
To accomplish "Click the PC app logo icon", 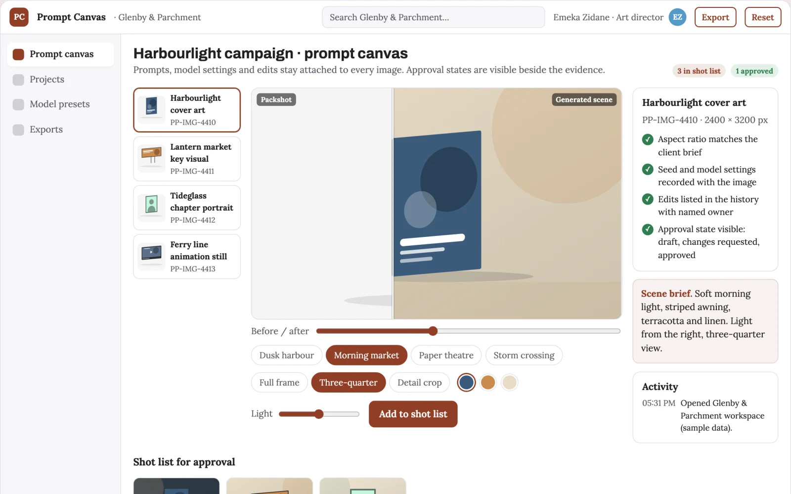I will [19, 17].
